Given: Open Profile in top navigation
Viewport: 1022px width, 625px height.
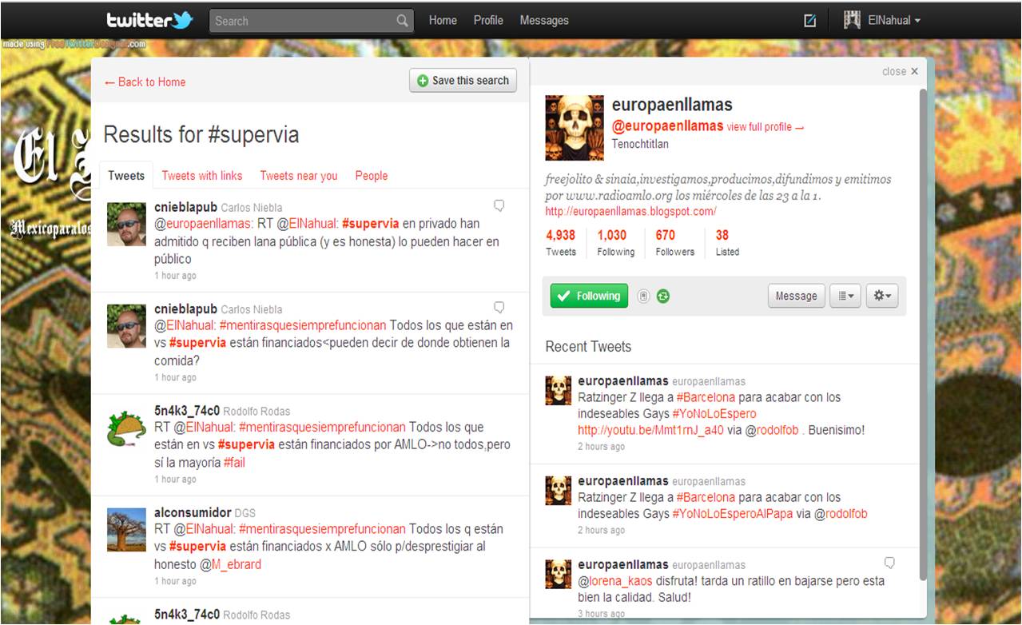Looking at the screenshot, I should coord(488,21).
